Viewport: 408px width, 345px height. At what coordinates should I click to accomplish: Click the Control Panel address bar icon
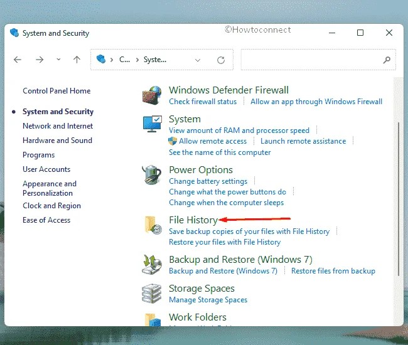click(x=101, y=59)
